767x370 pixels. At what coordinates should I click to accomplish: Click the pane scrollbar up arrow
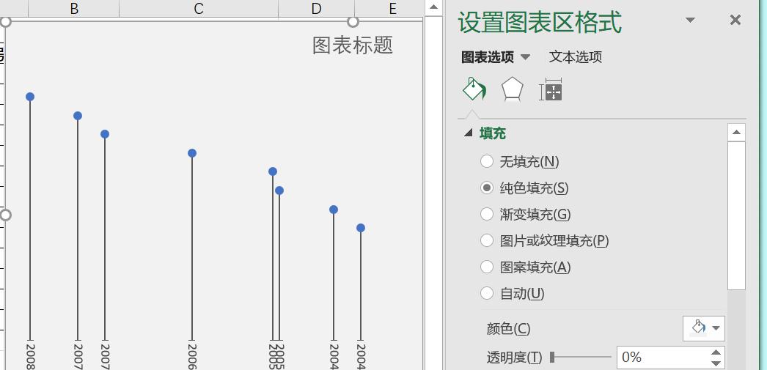click(x=737, y=133)
